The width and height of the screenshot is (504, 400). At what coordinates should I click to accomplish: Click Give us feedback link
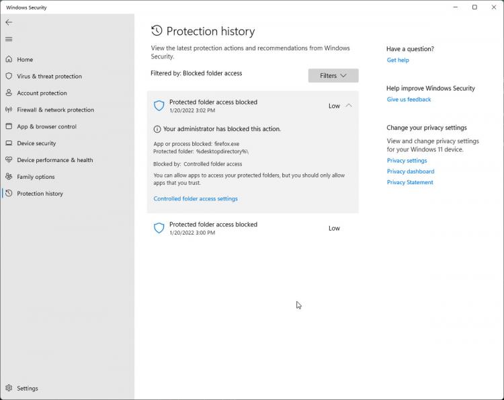[409, 99]
